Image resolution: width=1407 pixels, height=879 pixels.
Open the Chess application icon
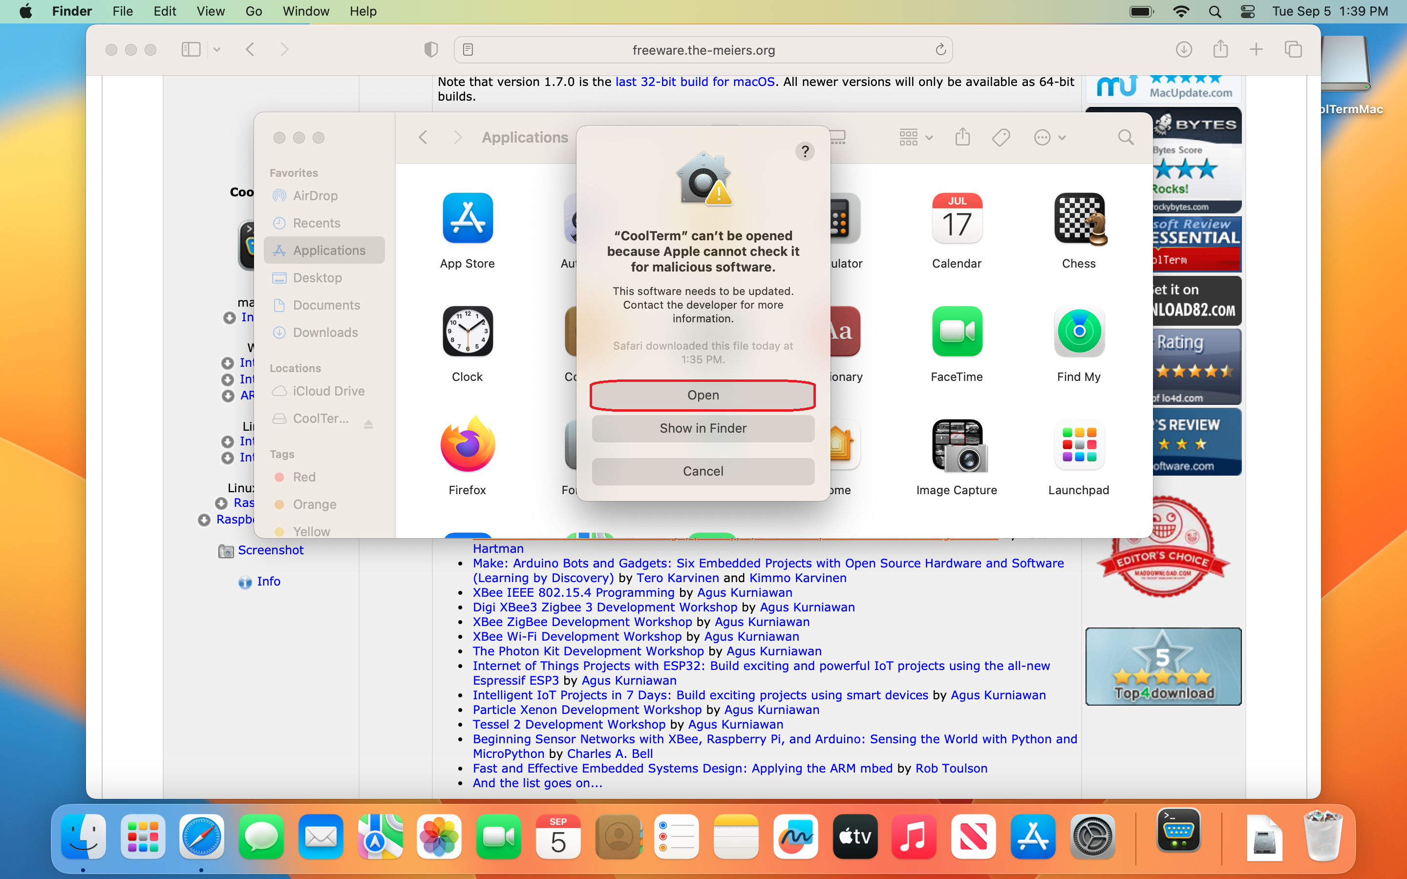1079,219
